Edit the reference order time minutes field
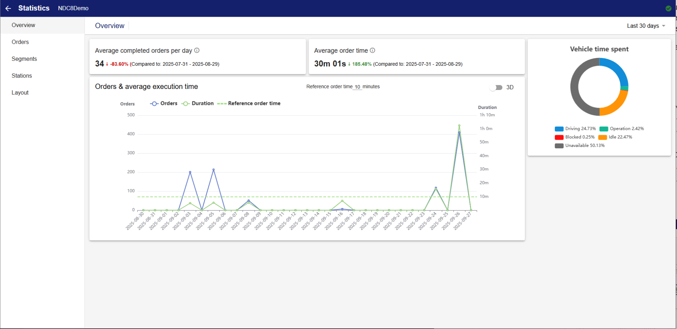The image size is (677, 329). click(x=357, y=87)
